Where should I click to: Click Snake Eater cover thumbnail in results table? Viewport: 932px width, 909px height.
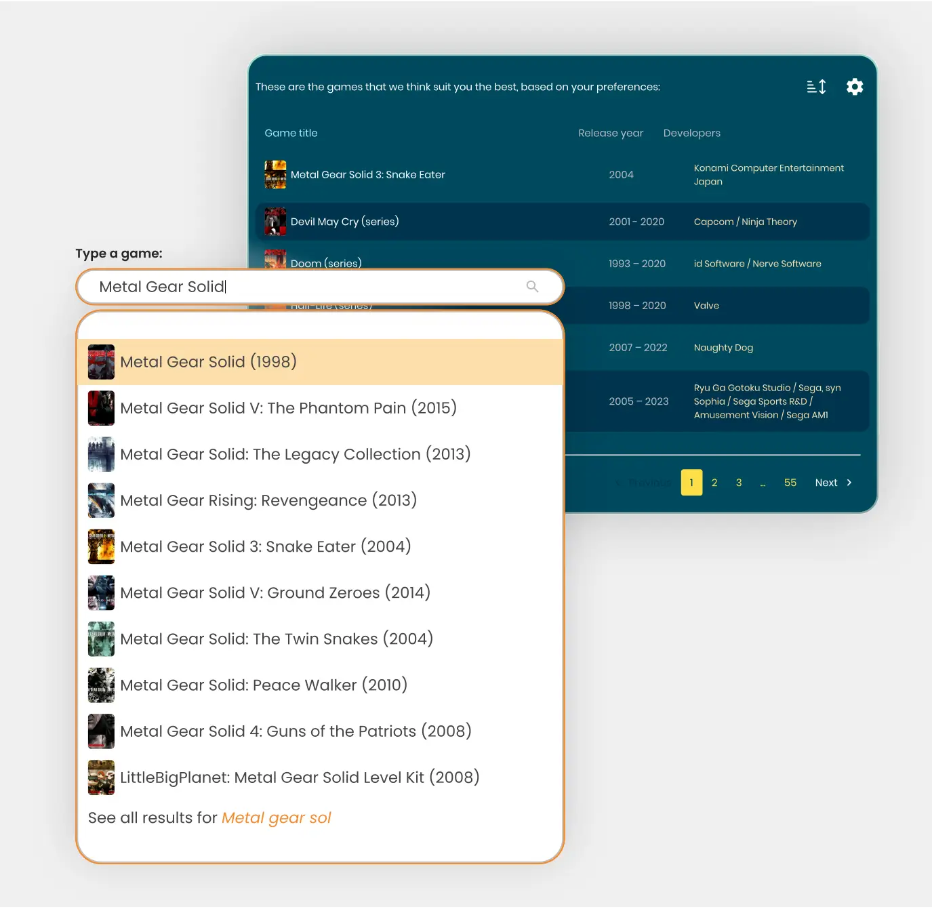click(x=275, y=175)
